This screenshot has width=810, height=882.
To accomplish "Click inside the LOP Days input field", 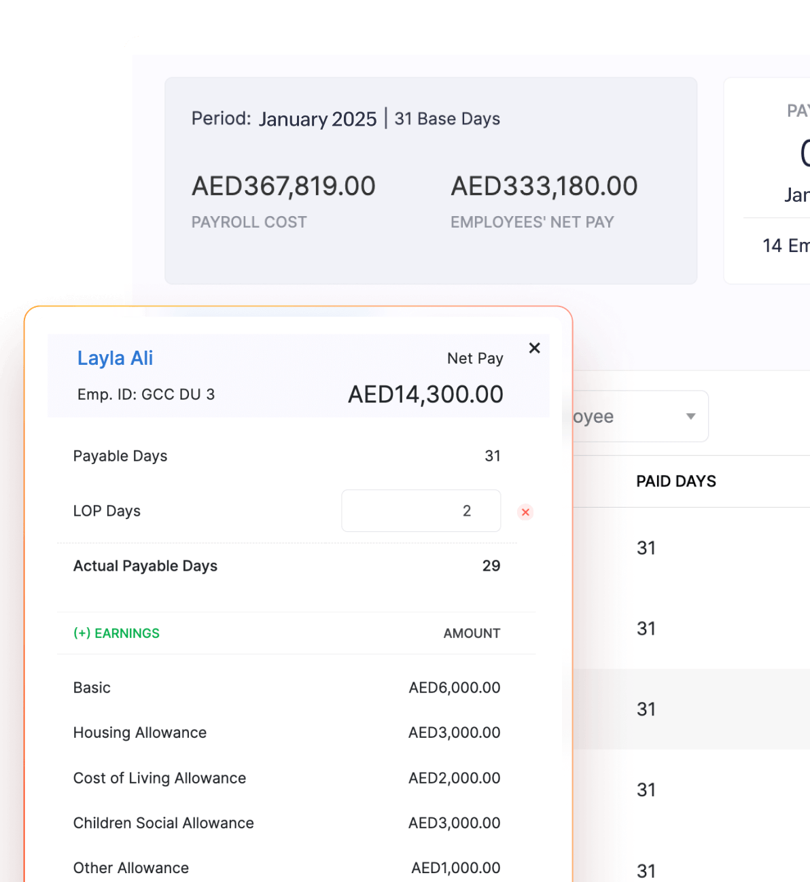I will pyautogui.click(x=421, y=510).
